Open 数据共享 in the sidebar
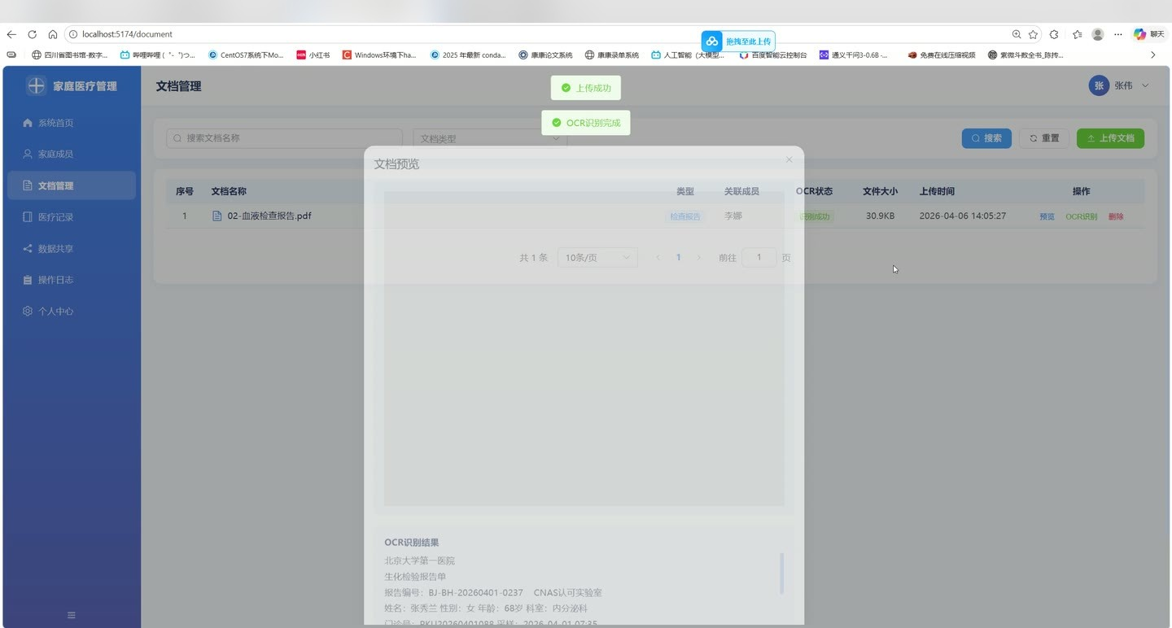 coord(72,248)
